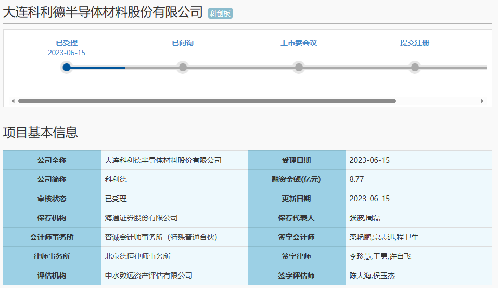
Task: Click signing appraisers 陈大海,侯玉杰
Action: coord(372,276)
